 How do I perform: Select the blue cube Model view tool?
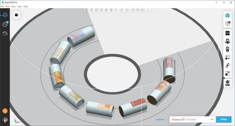tap(227, 15)
